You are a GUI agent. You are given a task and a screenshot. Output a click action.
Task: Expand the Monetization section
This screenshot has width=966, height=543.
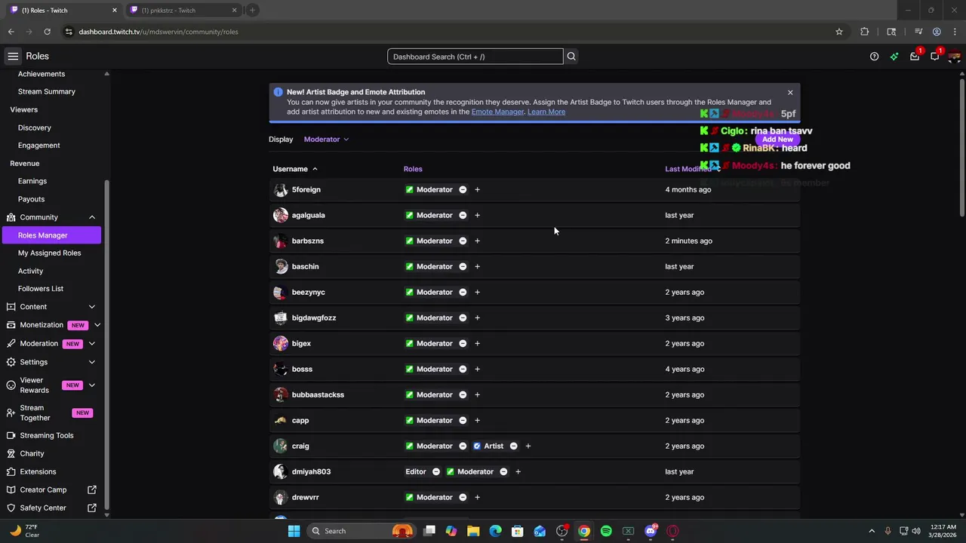pyautogui.click(x=97, y=325)
